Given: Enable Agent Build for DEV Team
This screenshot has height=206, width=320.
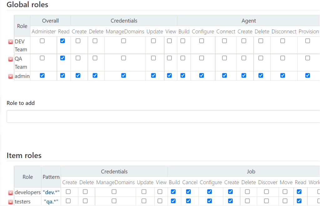Looking at the screenshot, I should tap(183, 41).
